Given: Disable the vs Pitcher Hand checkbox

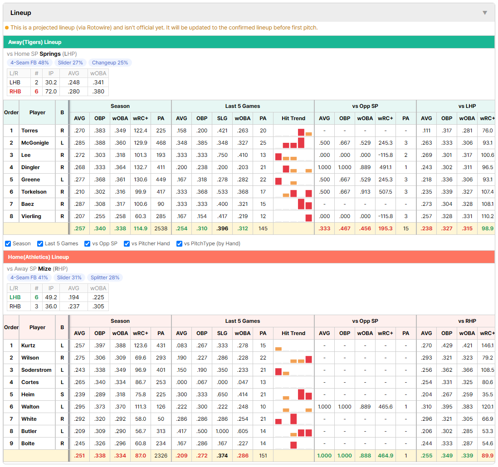Looking at the screenshot, I should [x=127, y=243].
